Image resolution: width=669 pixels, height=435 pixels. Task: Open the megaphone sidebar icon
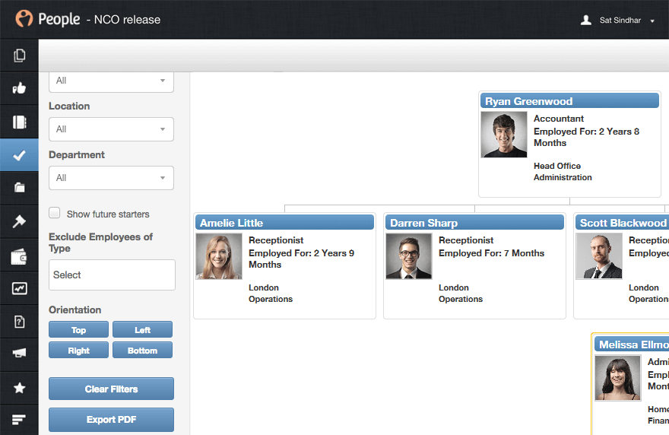click(x=19, y=353)
